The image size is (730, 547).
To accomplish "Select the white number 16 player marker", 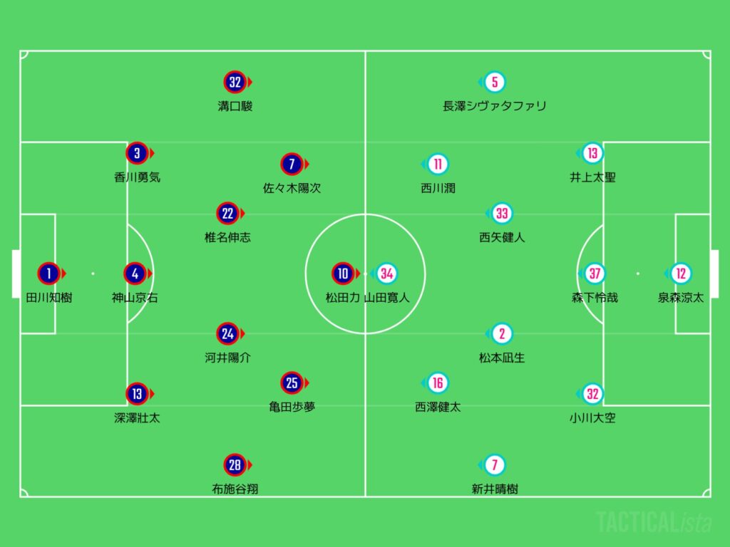I will click(x=438, y=382).
